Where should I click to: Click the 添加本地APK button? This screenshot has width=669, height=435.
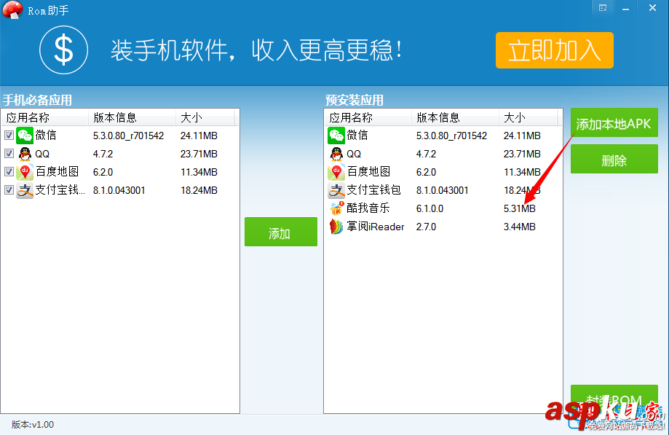pos(614,123)
